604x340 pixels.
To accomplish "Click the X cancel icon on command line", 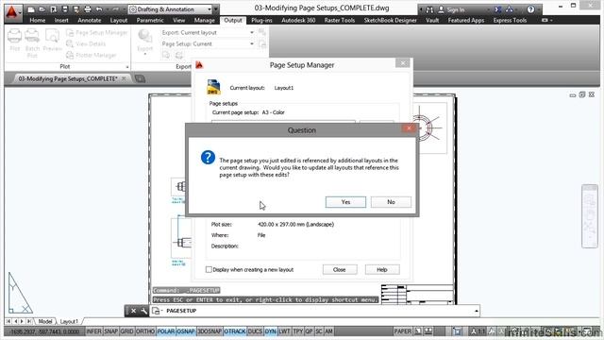I will click(x=133, y=311).
